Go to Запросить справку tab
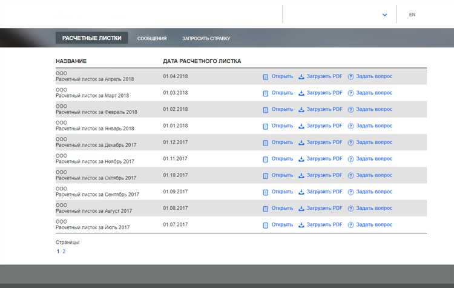 click(206, 38)
